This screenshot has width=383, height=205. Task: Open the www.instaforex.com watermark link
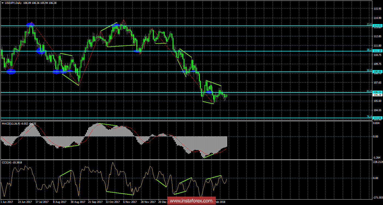[192, 201]
